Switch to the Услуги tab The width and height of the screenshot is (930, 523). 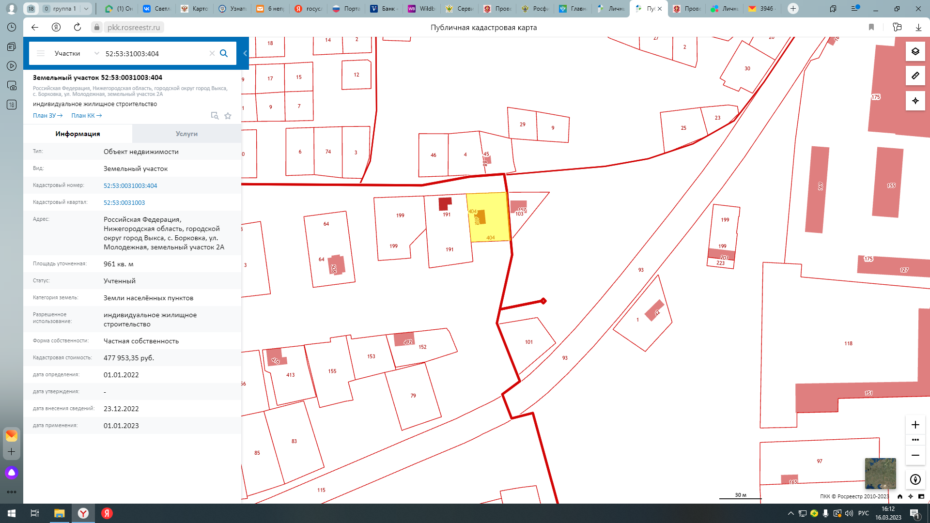186,134
